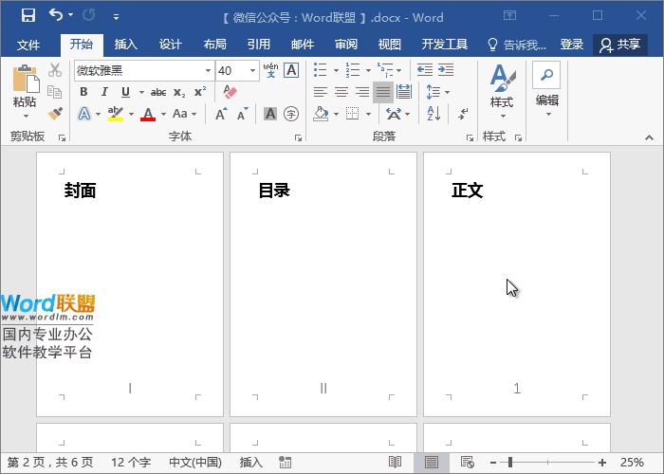Image resolution: width=664 pixels, height=474 pixels.
Task: Cut selection with scissors icon
Action: 55,70
